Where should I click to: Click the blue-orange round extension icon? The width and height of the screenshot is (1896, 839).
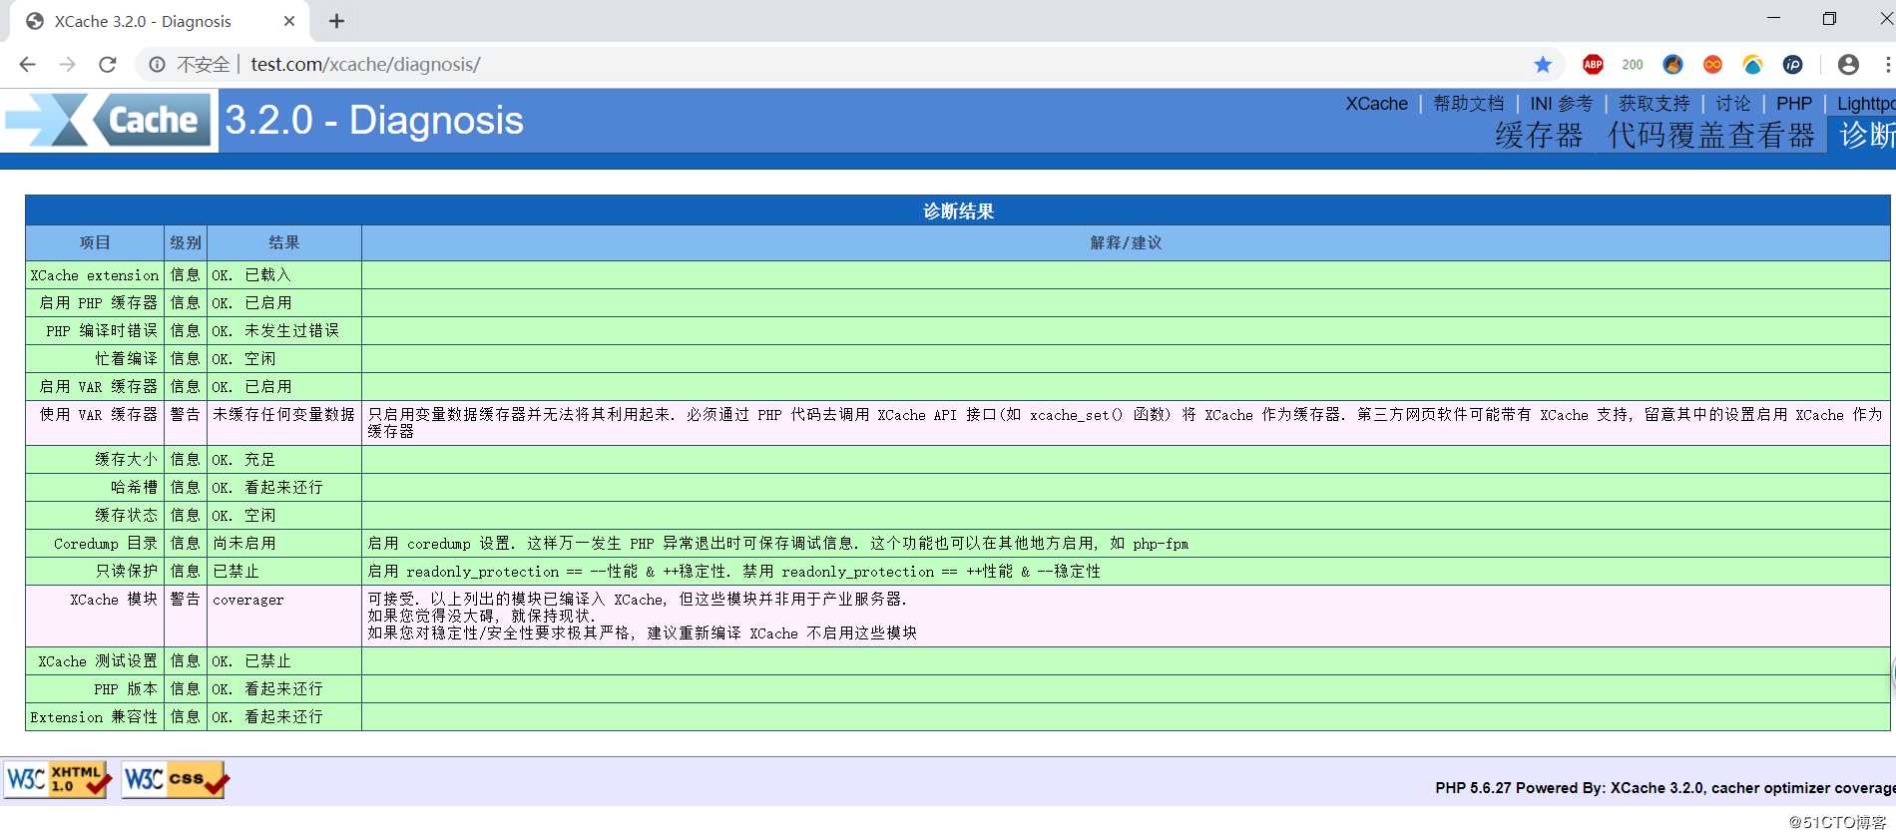click(1673, 65)
